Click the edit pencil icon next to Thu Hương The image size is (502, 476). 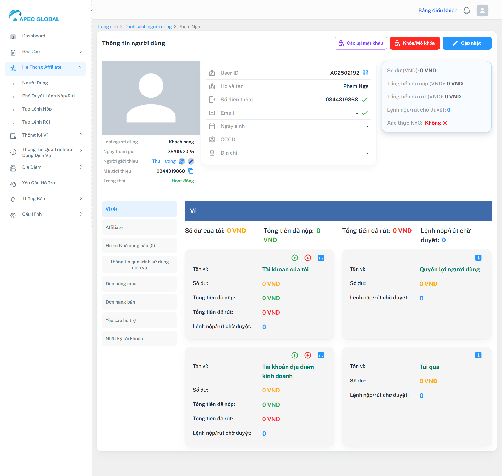tap(191, 161)
